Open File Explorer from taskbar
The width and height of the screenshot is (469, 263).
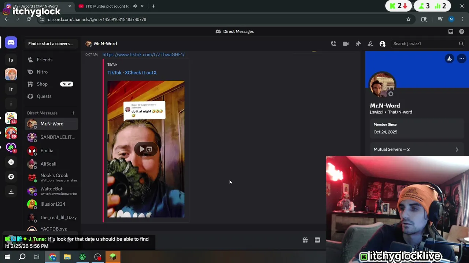(x=67, y=257)
